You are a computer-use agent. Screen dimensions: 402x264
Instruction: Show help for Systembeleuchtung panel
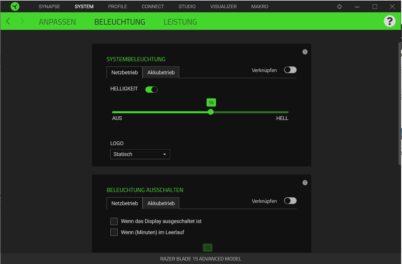(x=305, y=52)
